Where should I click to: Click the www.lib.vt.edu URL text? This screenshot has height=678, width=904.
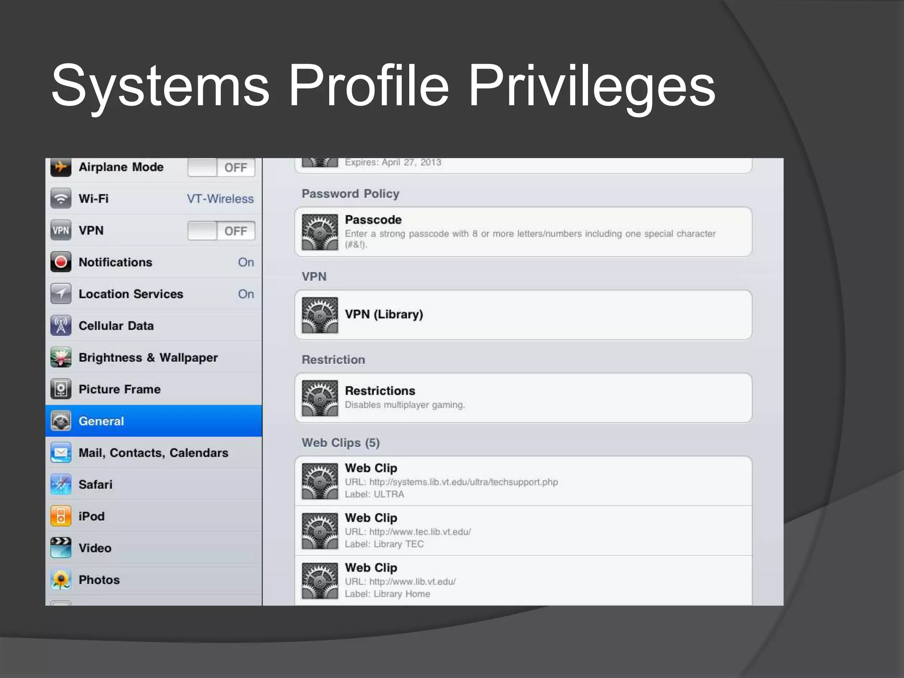click(400, 582)
